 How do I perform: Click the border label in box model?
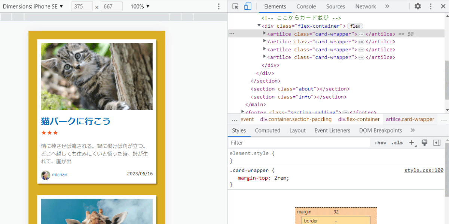point(311,221)
